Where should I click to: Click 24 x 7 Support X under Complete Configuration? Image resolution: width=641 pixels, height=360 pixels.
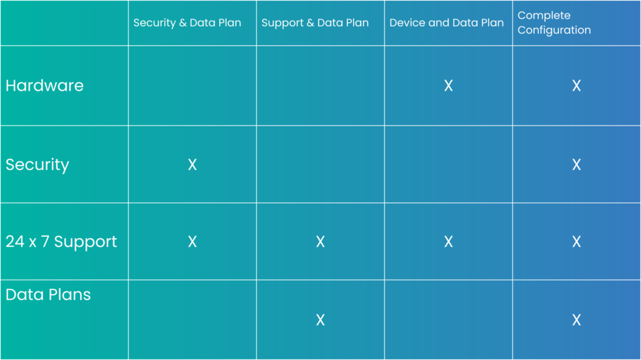pyautogui.click(x=577, y=241)
